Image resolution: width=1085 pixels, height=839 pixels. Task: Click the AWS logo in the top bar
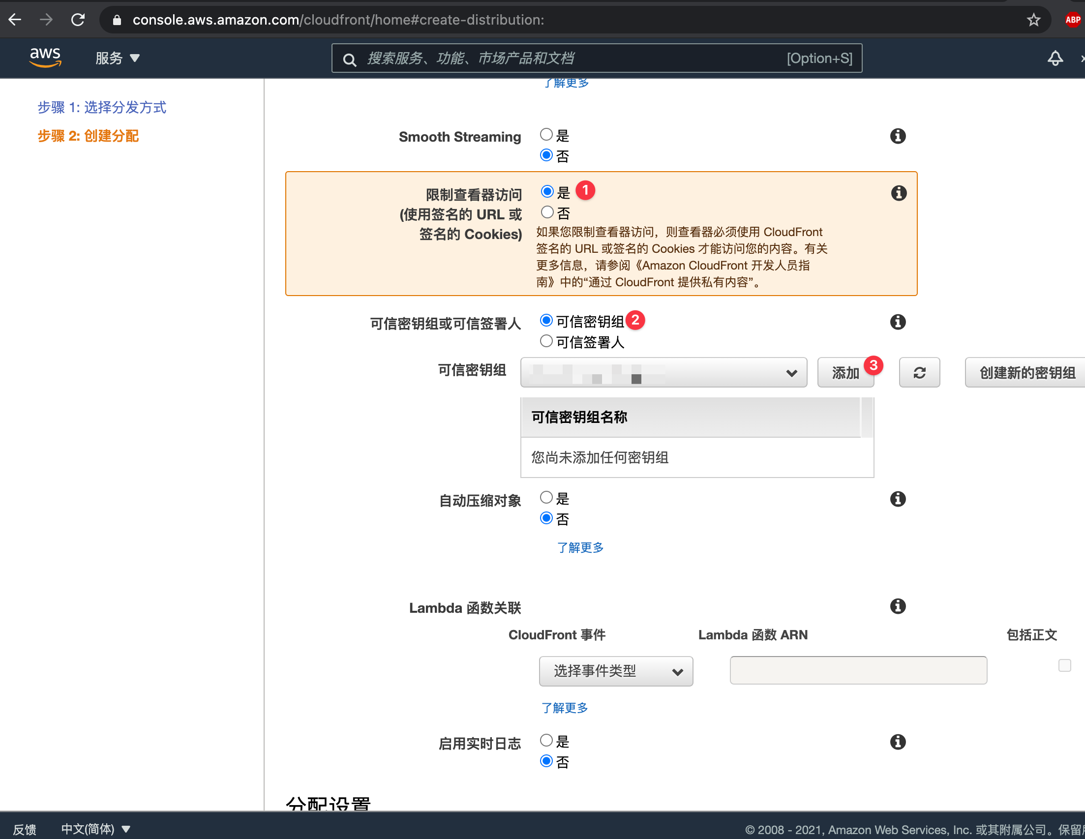click(x=45, y=58)
